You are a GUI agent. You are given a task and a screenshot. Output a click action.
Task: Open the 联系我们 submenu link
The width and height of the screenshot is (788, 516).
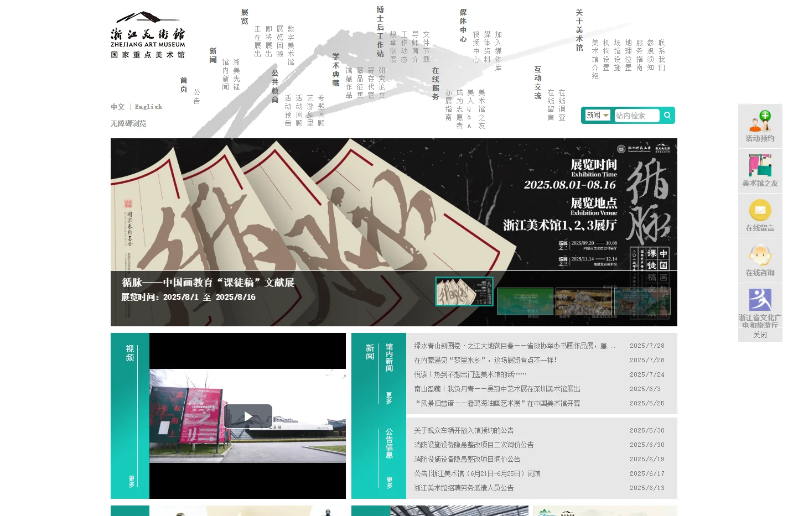(662, 55)
